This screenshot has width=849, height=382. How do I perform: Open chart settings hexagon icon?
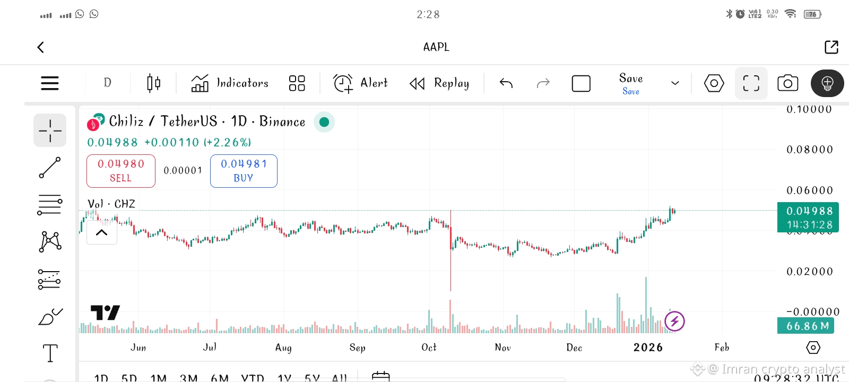714,83
